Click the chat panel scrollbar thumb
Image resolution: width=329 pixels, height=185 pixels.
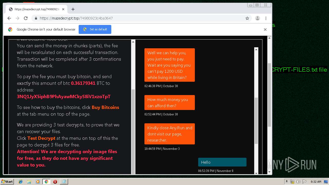pos(256,121)
